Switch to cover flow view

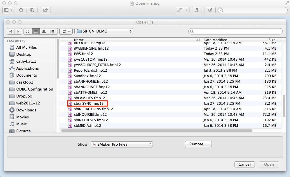pyautogui.click(x=53, y=31)
